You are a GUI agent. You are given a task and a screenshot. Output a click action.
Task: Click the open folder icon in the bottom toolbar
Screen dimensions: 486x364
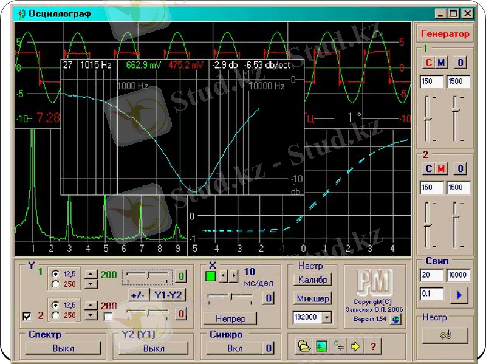[x=304, y=346]
